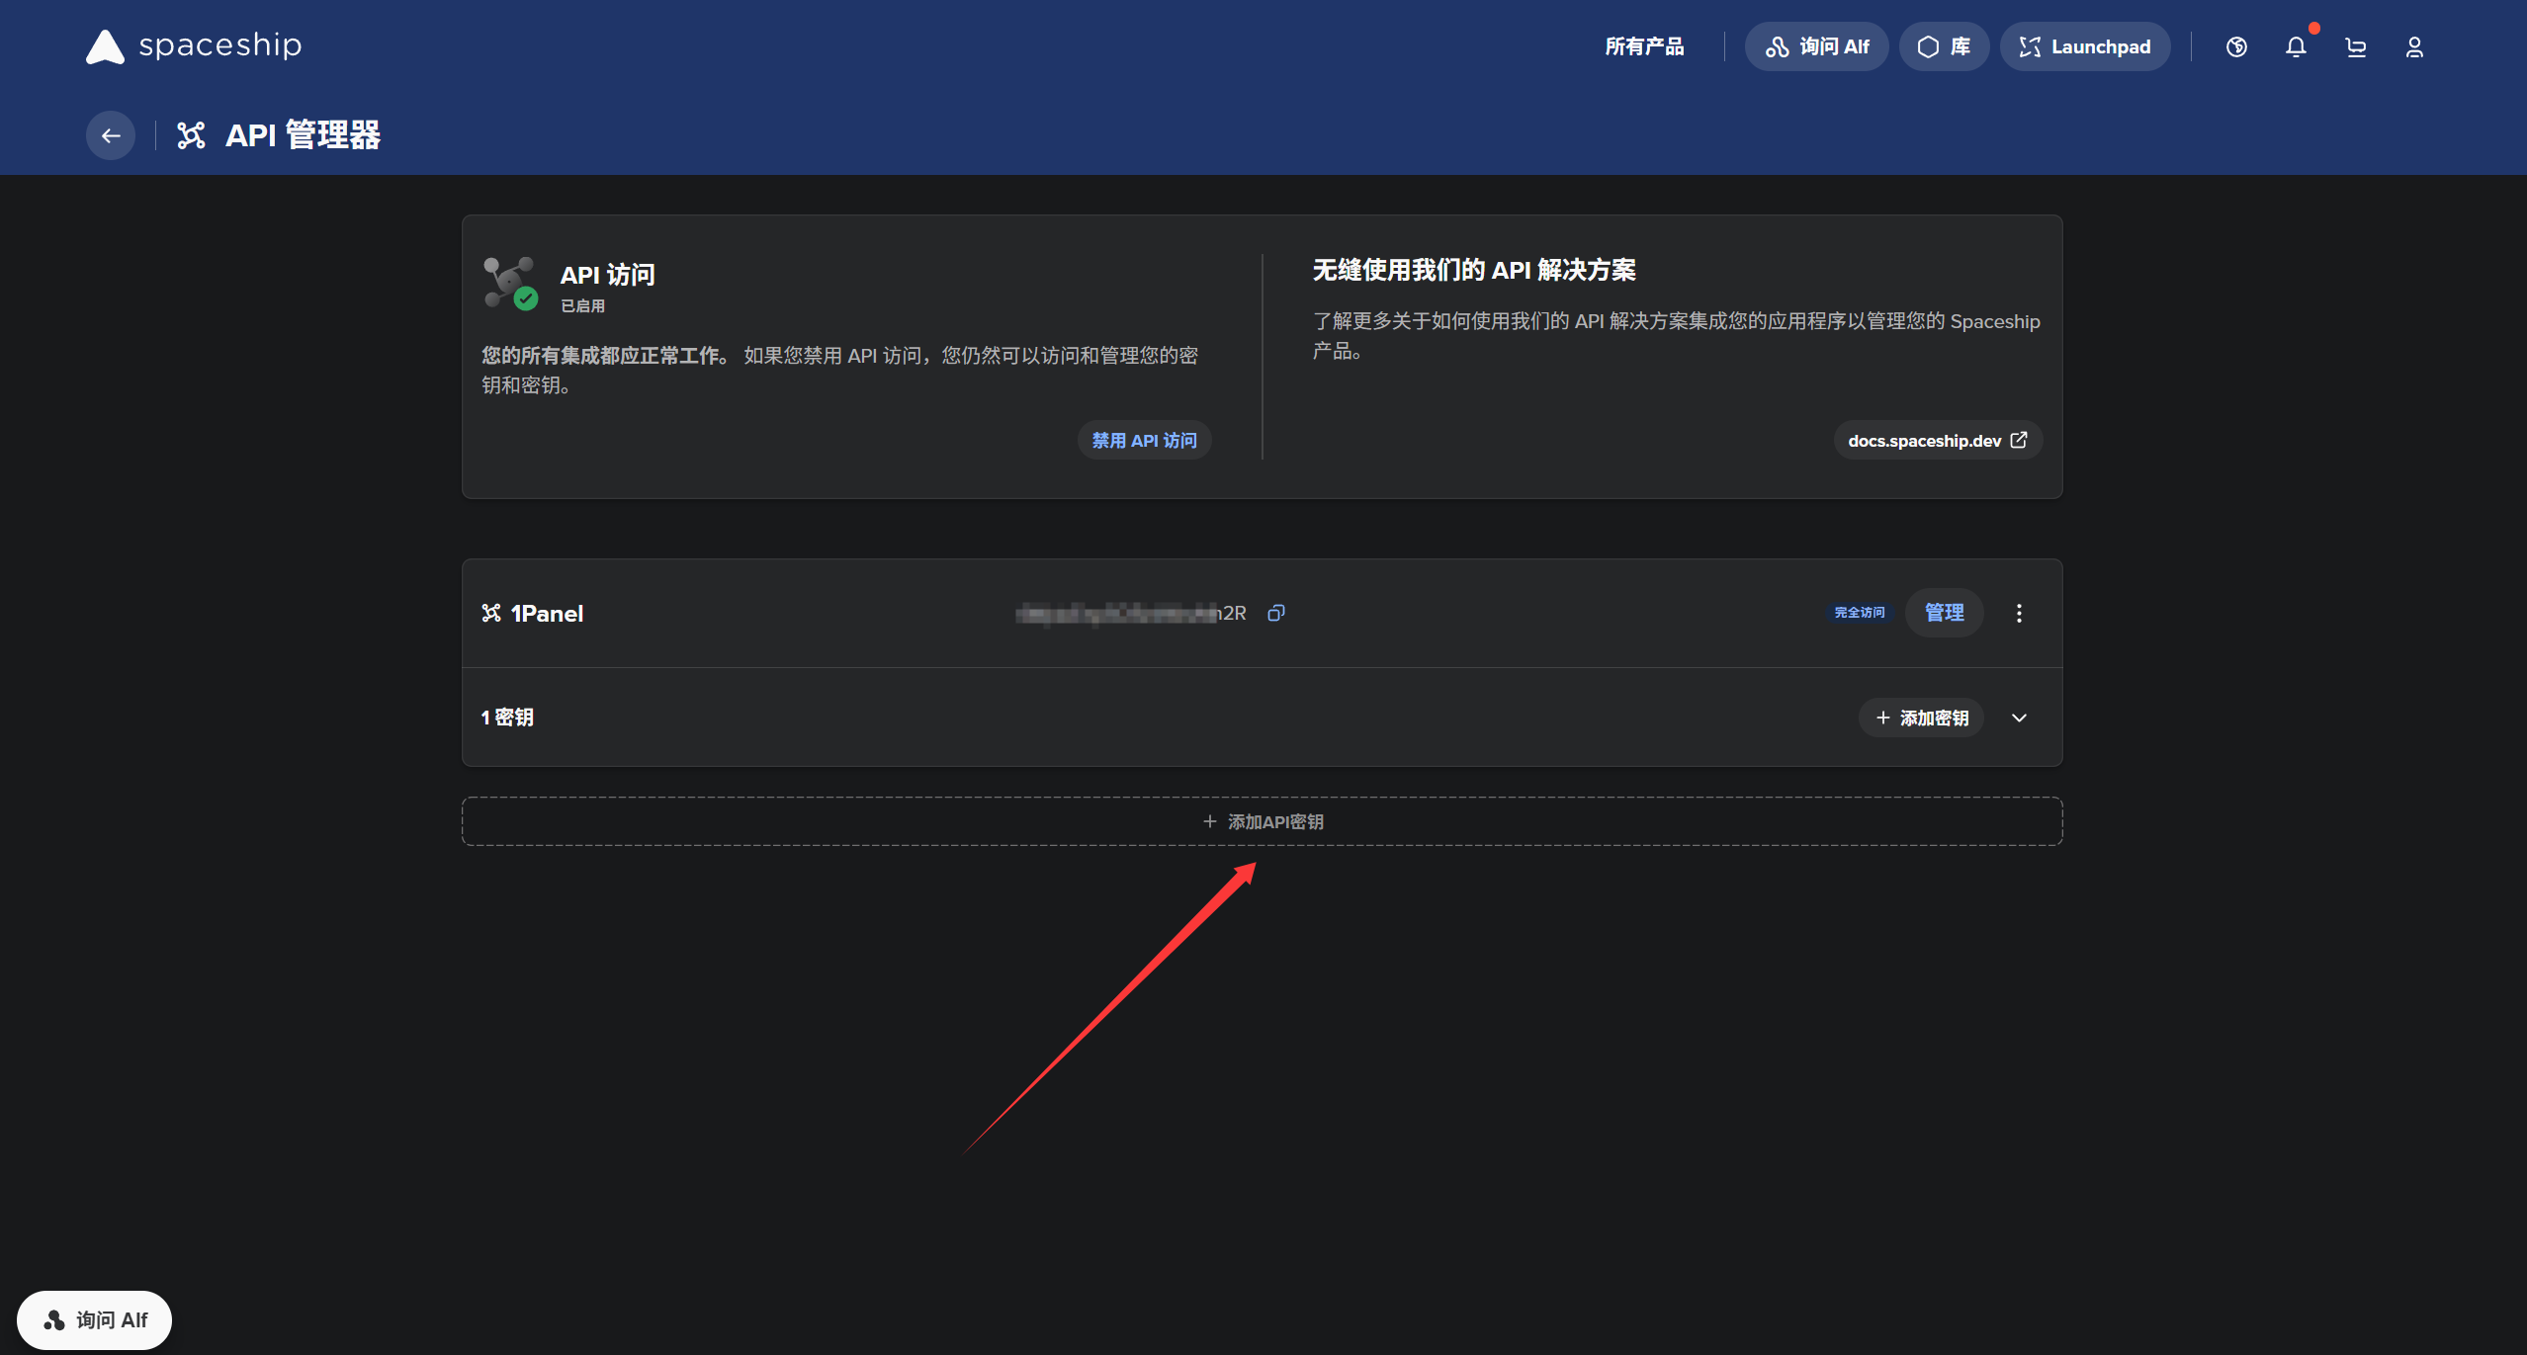Click the Manage button for 1Panel
The width and height of the screenshot is (2527, 1355).
pyautogui.click(x=1944, y=613)
